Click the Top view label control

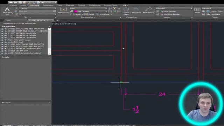tap(58, 24)
